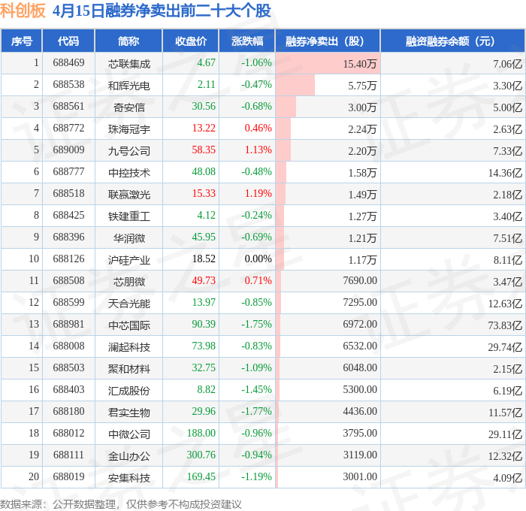Click the 4月15日融券净卖出前二十大个股 heading
The image size is (526, 511).
tap(162, 11)
